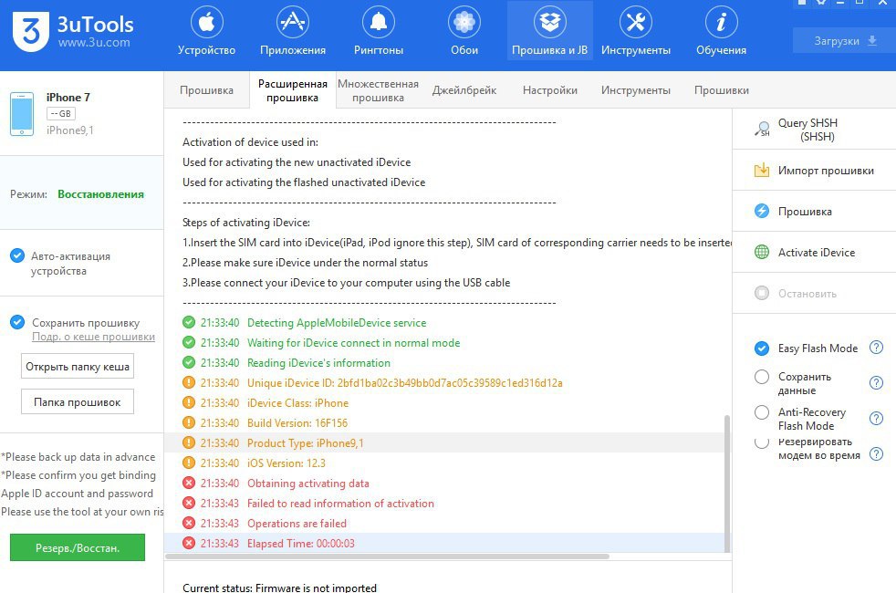
Task: Switch to the Настройки tab
Action: pyautogui.click(x=549, y=90)
